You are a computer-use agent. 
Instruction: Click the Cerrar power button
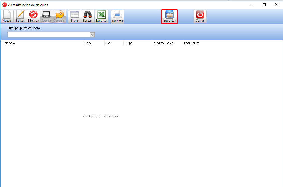pos(200,16)
